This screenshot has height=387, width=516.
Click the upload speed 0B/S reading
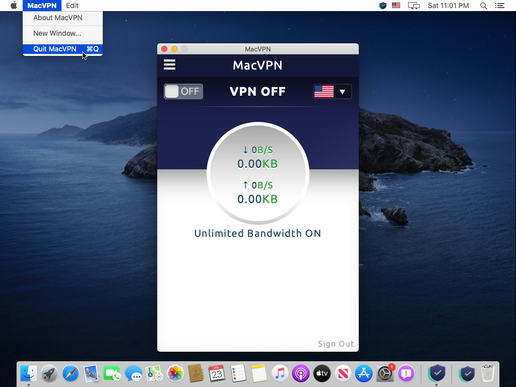pyautogui.click(x=257, y=185)
